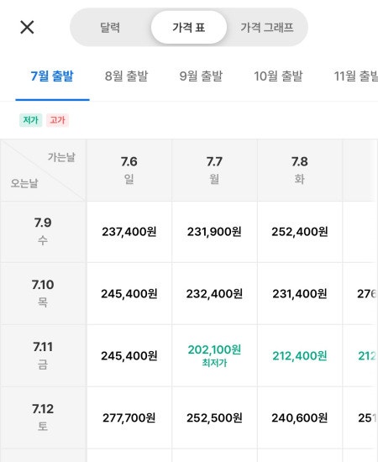The height and width of the screenshot is (462, 378).
Task: Select 가격 표 segment
Action: [x=189, y=28]
